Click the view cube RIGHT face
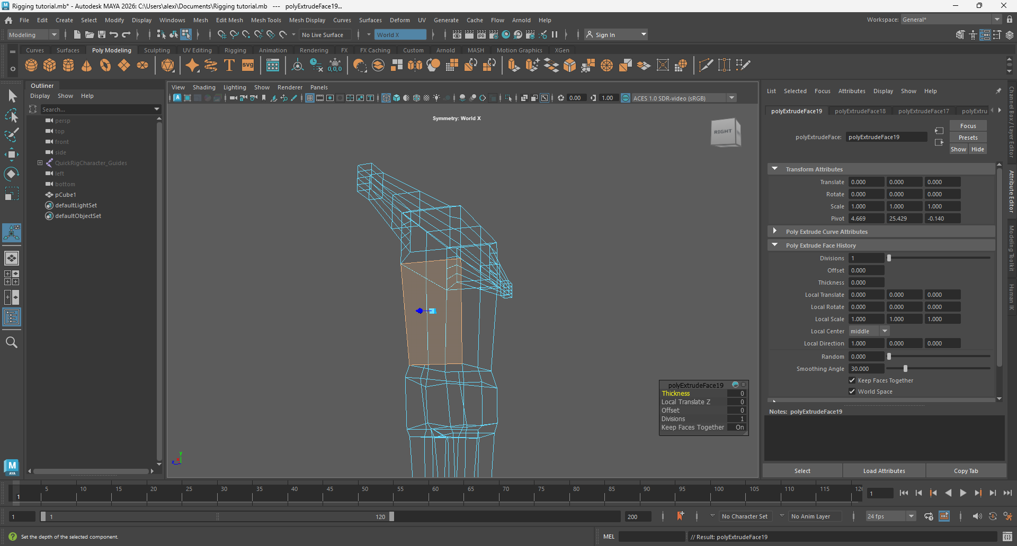This screenshot has height=546, width=1017. coord(723,132)
